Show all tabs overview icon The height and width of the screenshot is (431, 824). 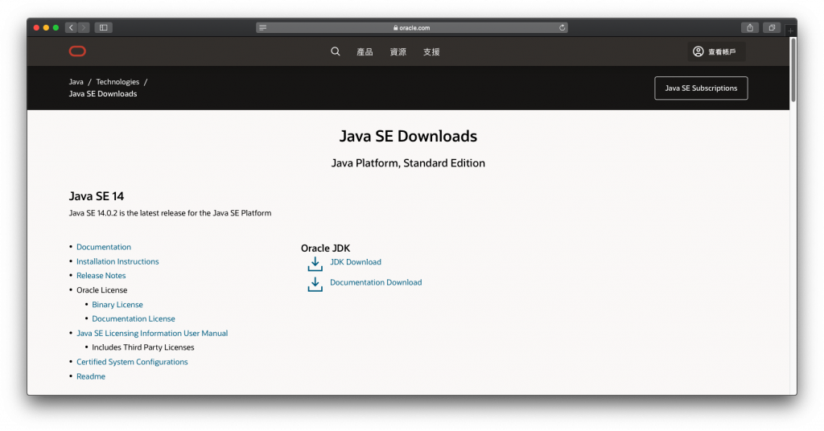772,28
